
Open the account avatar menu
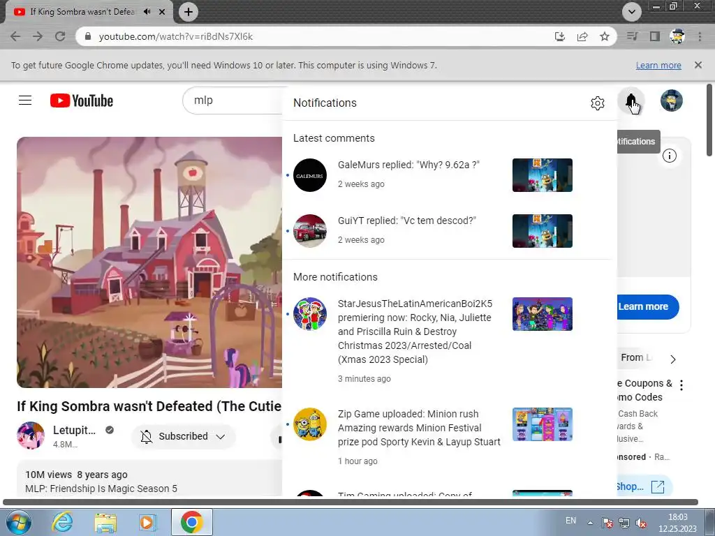coord(671,100)
